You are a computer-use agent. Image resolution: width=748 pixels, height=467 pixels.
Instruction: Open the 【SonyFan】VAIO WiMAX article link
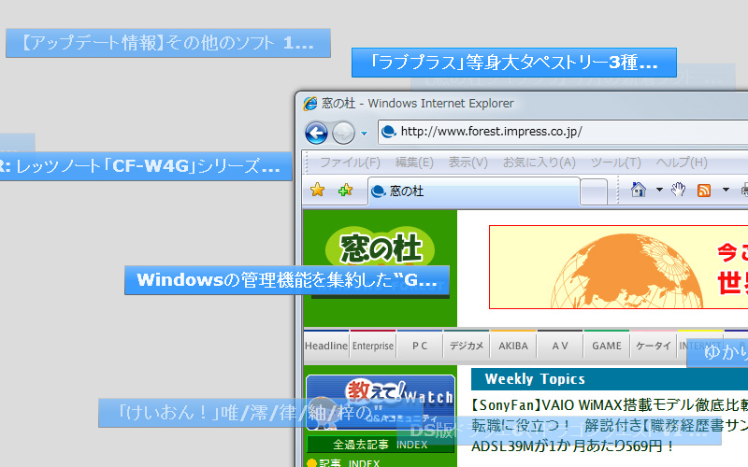pos(610,405)
